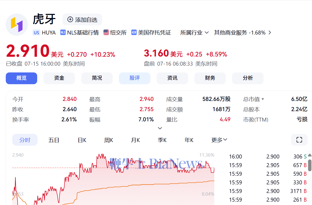Click scrollbar up arrow in trade list

pos(310,155)
